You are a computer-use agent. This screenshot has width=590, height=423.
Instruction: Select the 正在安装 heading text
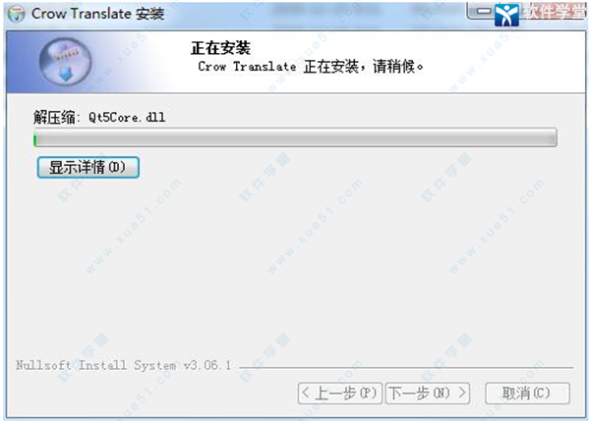[220, 48]
